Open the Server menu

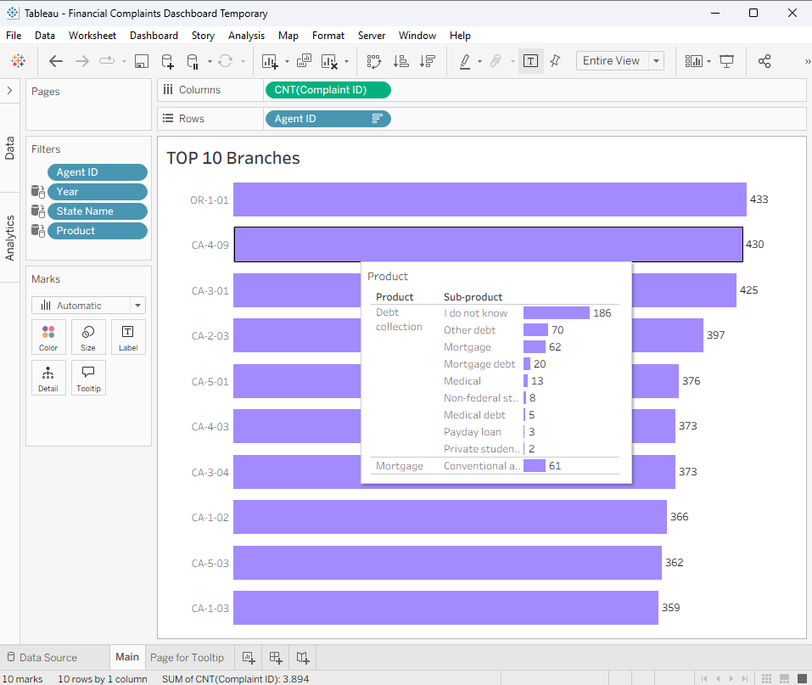372,36
